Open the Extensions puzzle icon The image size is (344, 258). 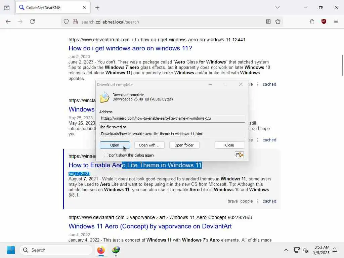[312, 21]
